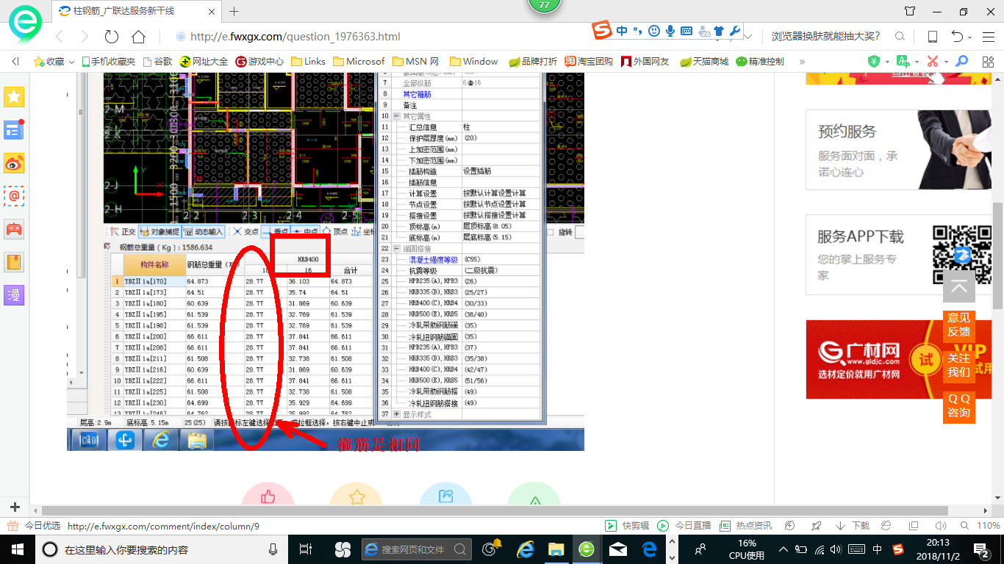Show more bookmarks with double chevron
The image size is (1004, 564).
pos(802,62)
